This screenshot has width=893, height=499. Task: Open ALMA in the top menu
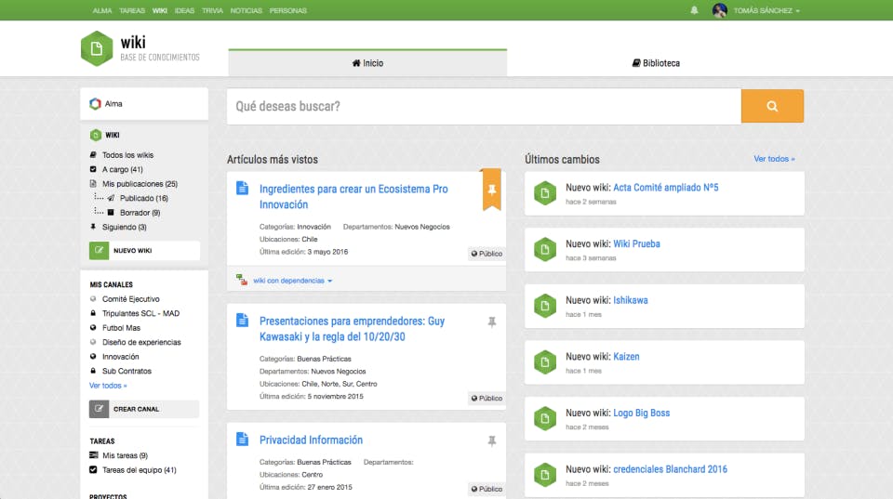[102, 11]
